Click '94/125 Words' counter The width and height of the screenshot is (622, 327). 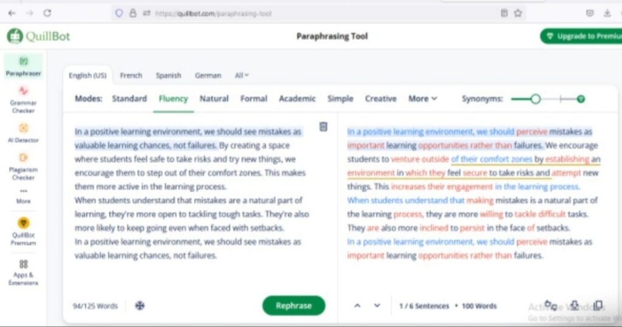(95, 306)
